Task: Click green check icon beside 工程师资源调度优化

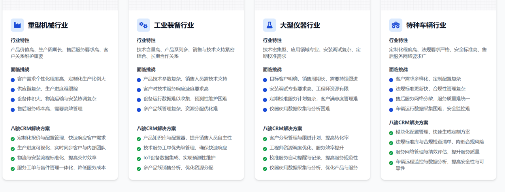Action: [265, 149]
